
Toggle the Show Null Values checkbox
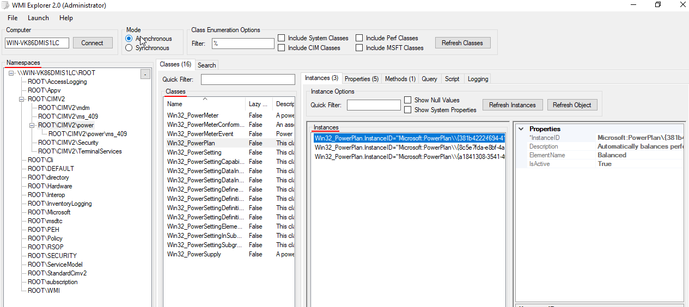[408, 100]
